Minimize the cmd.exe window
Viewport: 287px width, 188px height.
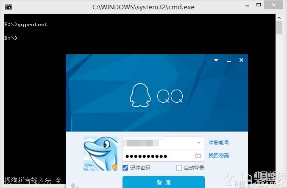tap(247, 6)
